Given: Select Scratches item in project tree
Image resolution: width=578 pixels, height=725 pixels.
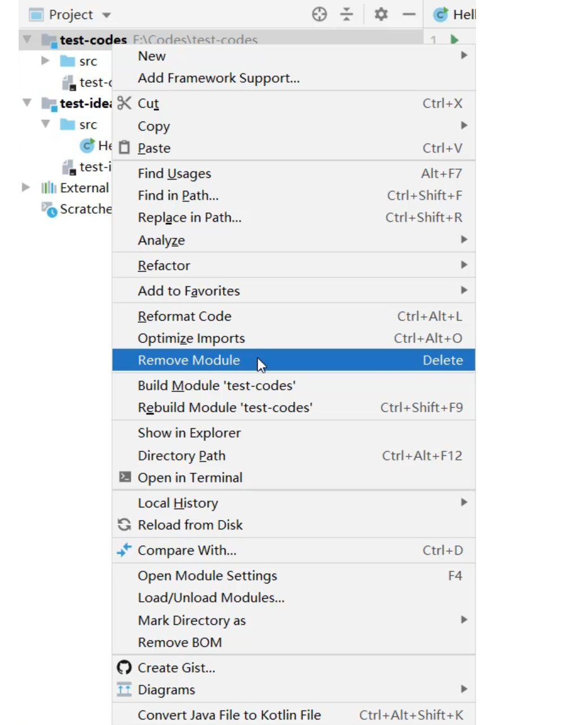Looking at the screenshot, I should click(85, 209).
